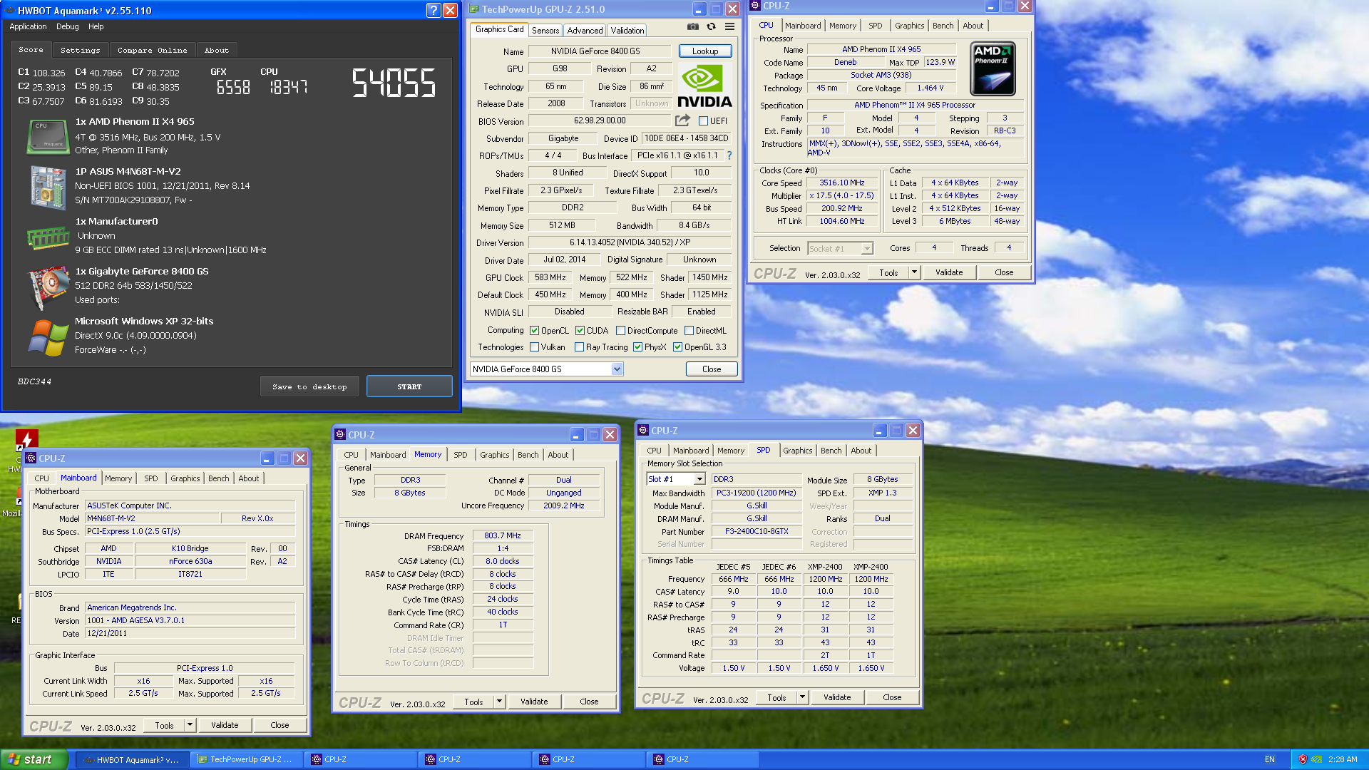
Task: Open the Slot #1 dropdown in SPD window
Action: tap(699, 479)
